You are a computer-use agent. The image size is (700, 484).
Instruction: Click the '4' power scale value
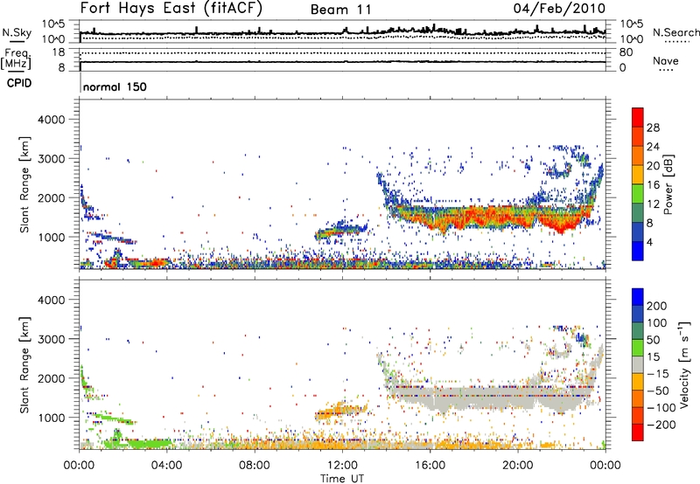(650, 242)
